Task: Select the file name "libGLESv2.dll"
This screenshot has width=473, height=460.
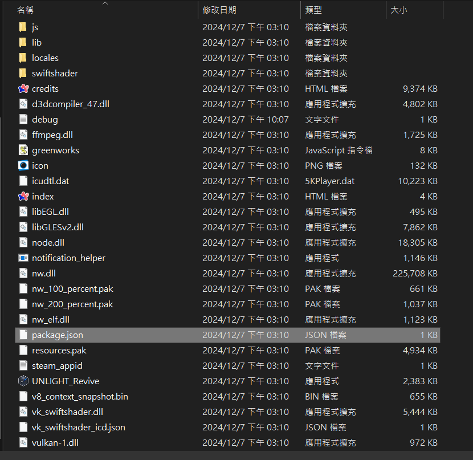Action: coord(58,227)
